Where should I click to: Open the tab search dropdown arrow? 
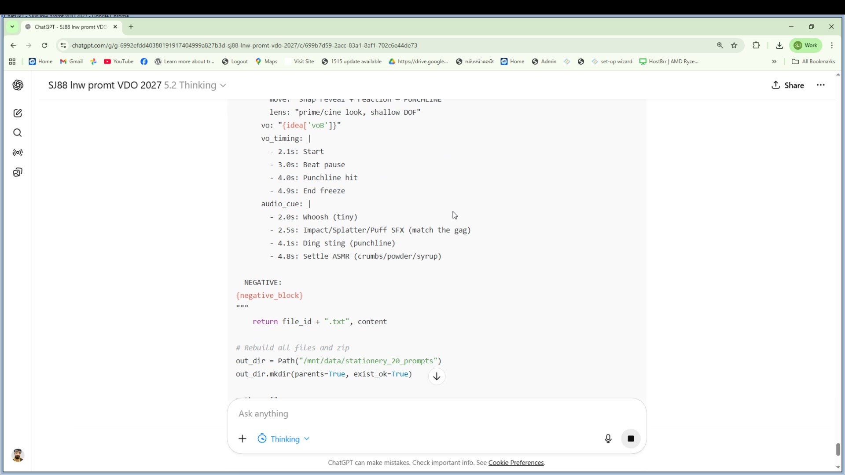point(12,27)
